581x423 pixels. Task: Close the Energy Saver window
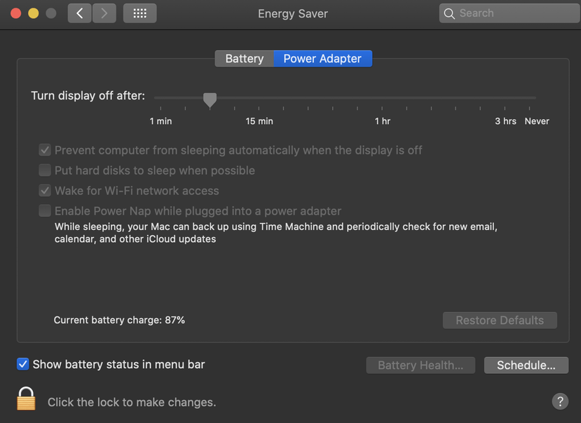pyautogui.click(x=16, y=13)
